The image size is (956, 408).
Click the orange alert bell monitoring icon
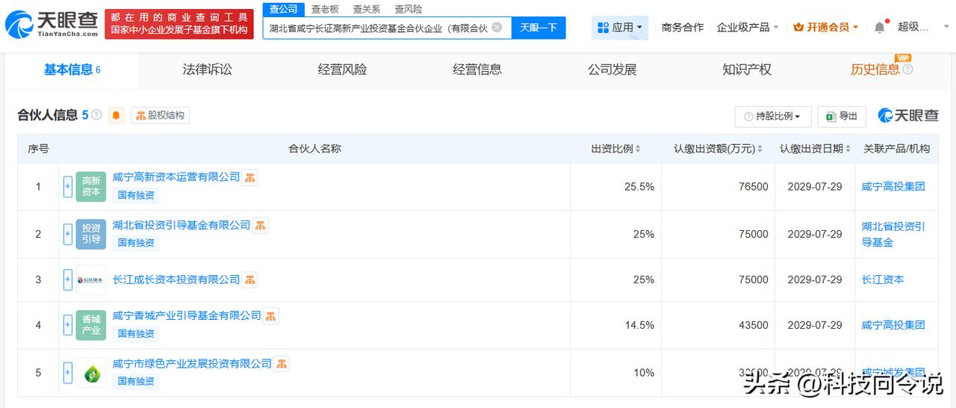[x=116, y=115]
